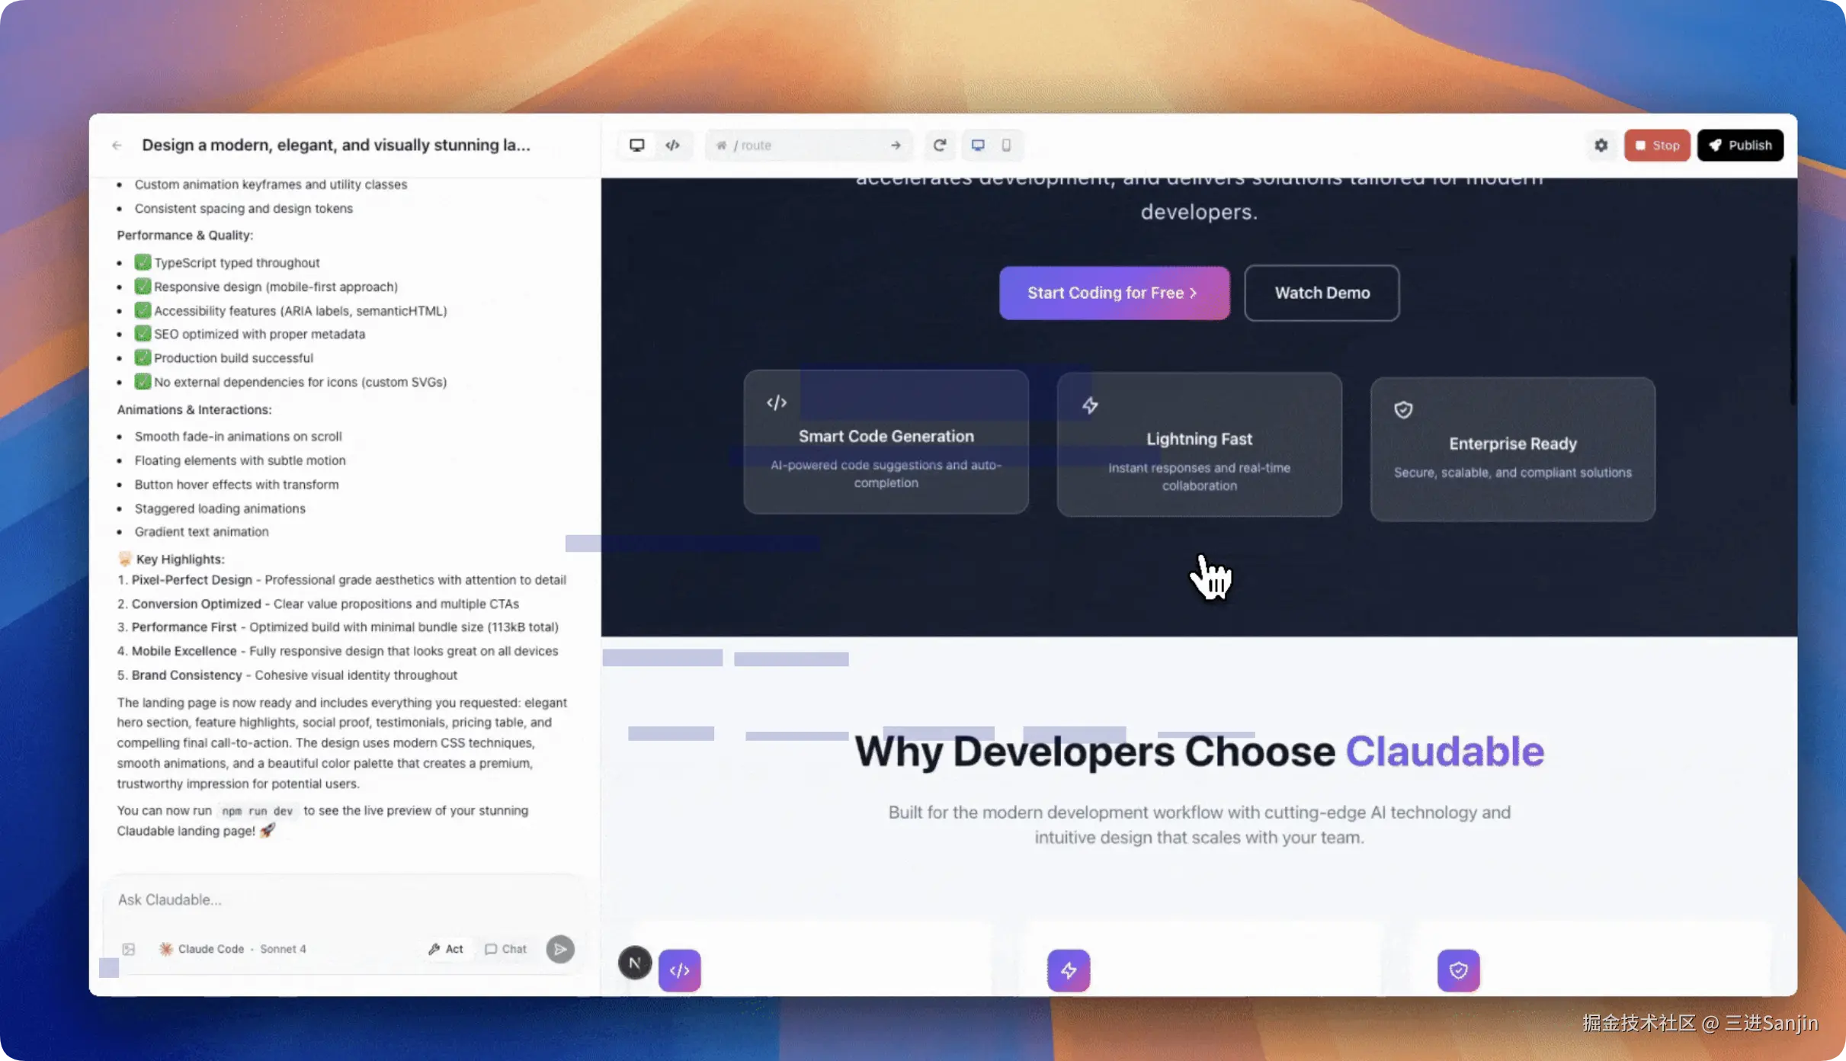Open the code view icon
The width and height of the screenshot is (1846, 1061).
click(672, 145)
